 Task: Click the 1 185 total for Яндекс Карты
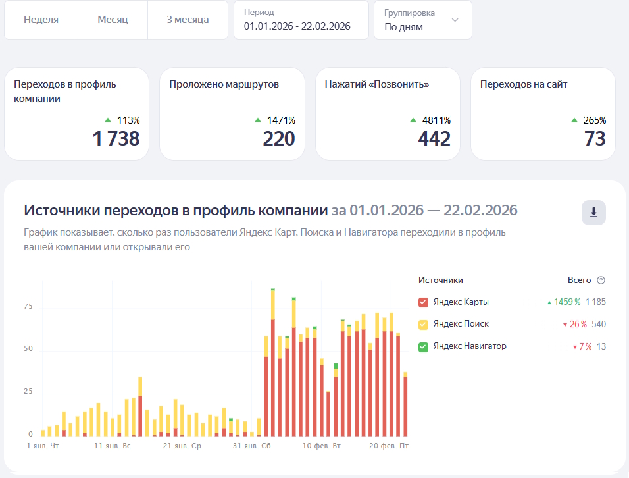pos(595,302)
